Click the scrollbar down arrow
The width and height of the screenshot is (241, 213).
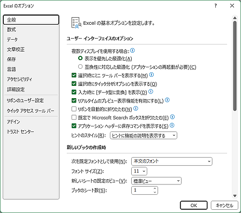pos(235,196)
